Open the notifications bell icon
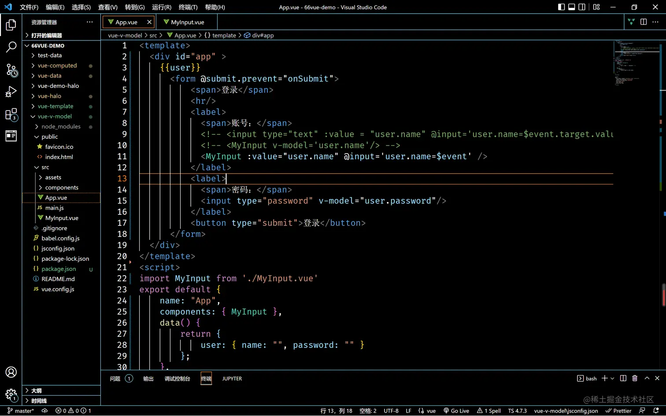The width and height of the screenshot is (666, 416). click(656, 411)
